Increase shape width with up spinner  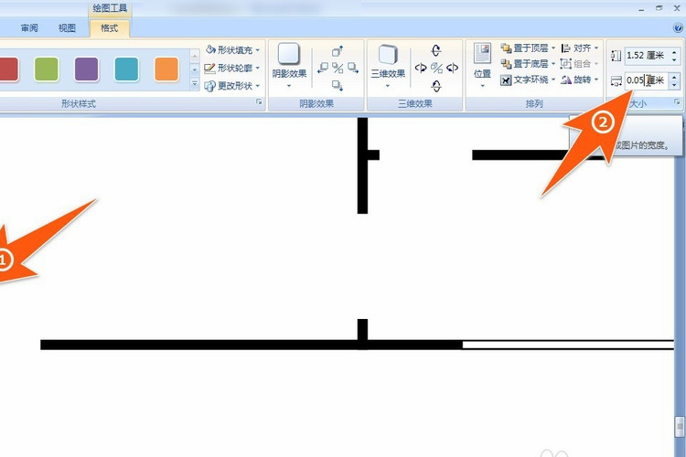674,77
